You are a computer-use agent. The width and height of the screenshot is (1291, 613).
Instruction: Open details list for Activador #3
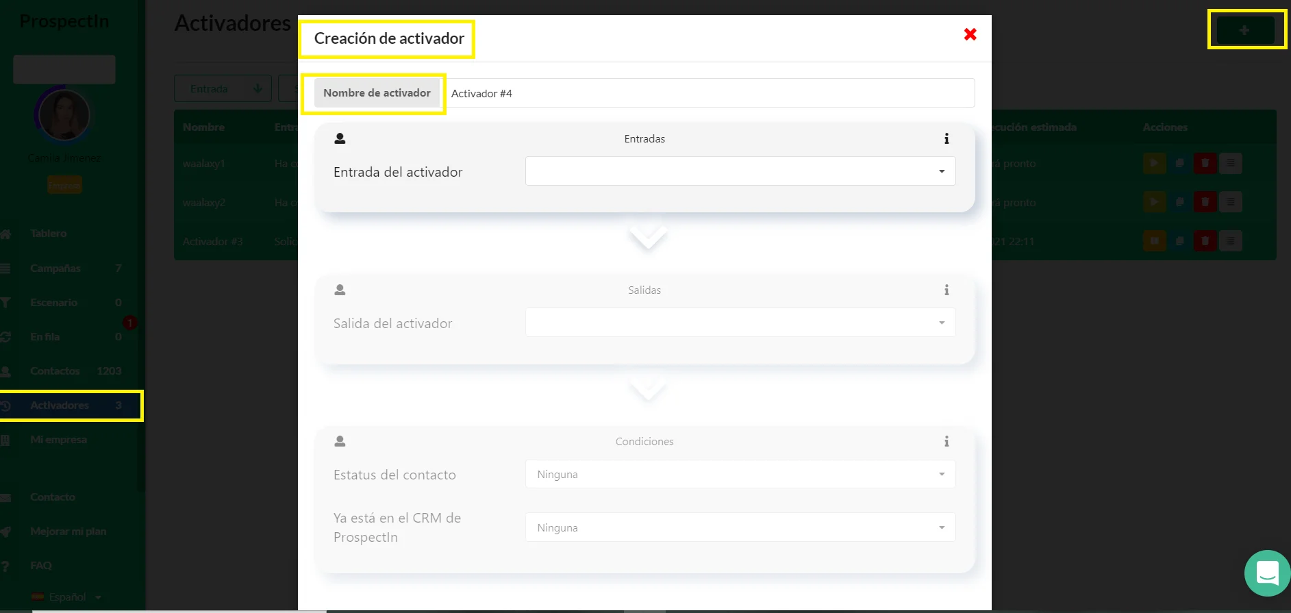(1231, 241)
